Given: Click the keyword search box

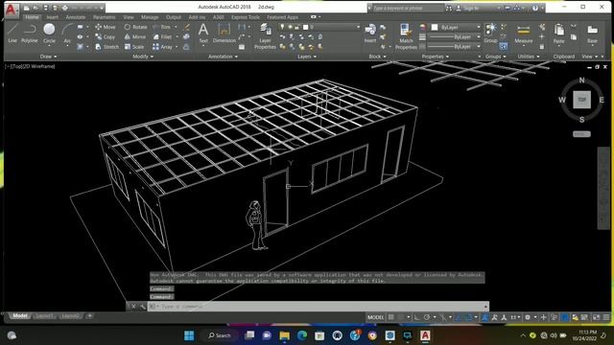Looking at the screenshot, I should click(x=408, y=8).
